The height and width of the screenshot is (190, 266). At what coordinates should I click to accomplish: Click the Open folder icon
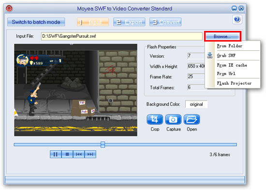tap(192, 119)
